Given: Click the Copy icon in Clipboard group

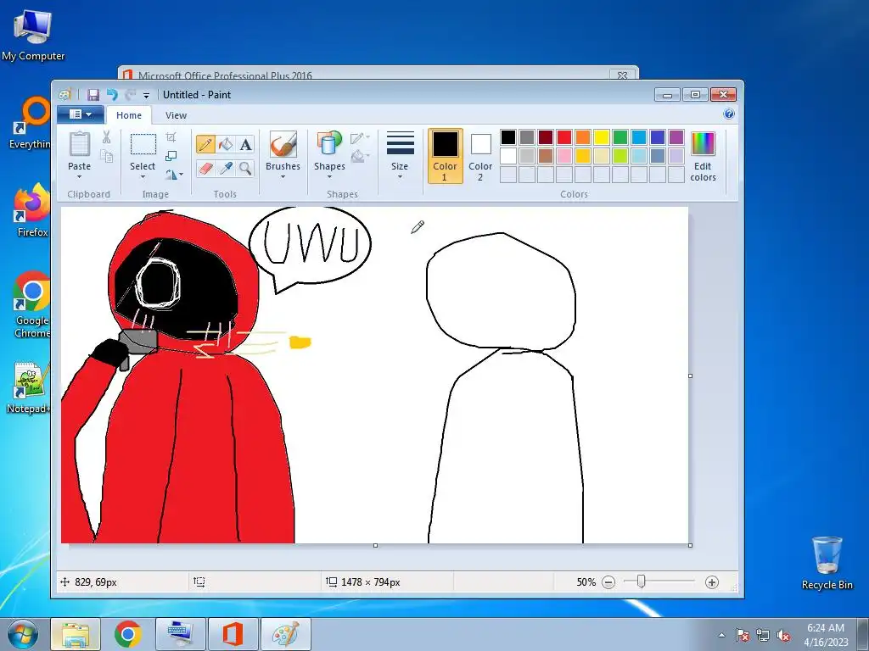Looking at the screenshot, I should coord(106,157).
